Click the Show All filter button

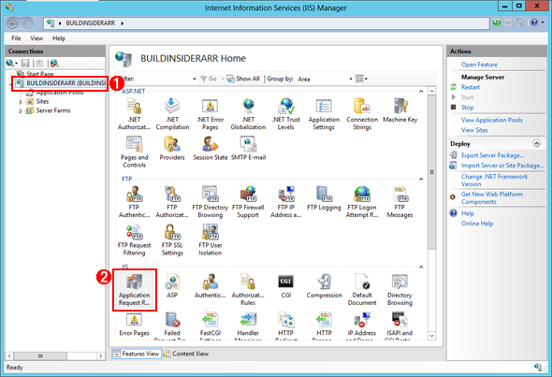click(x=243, y=79)
